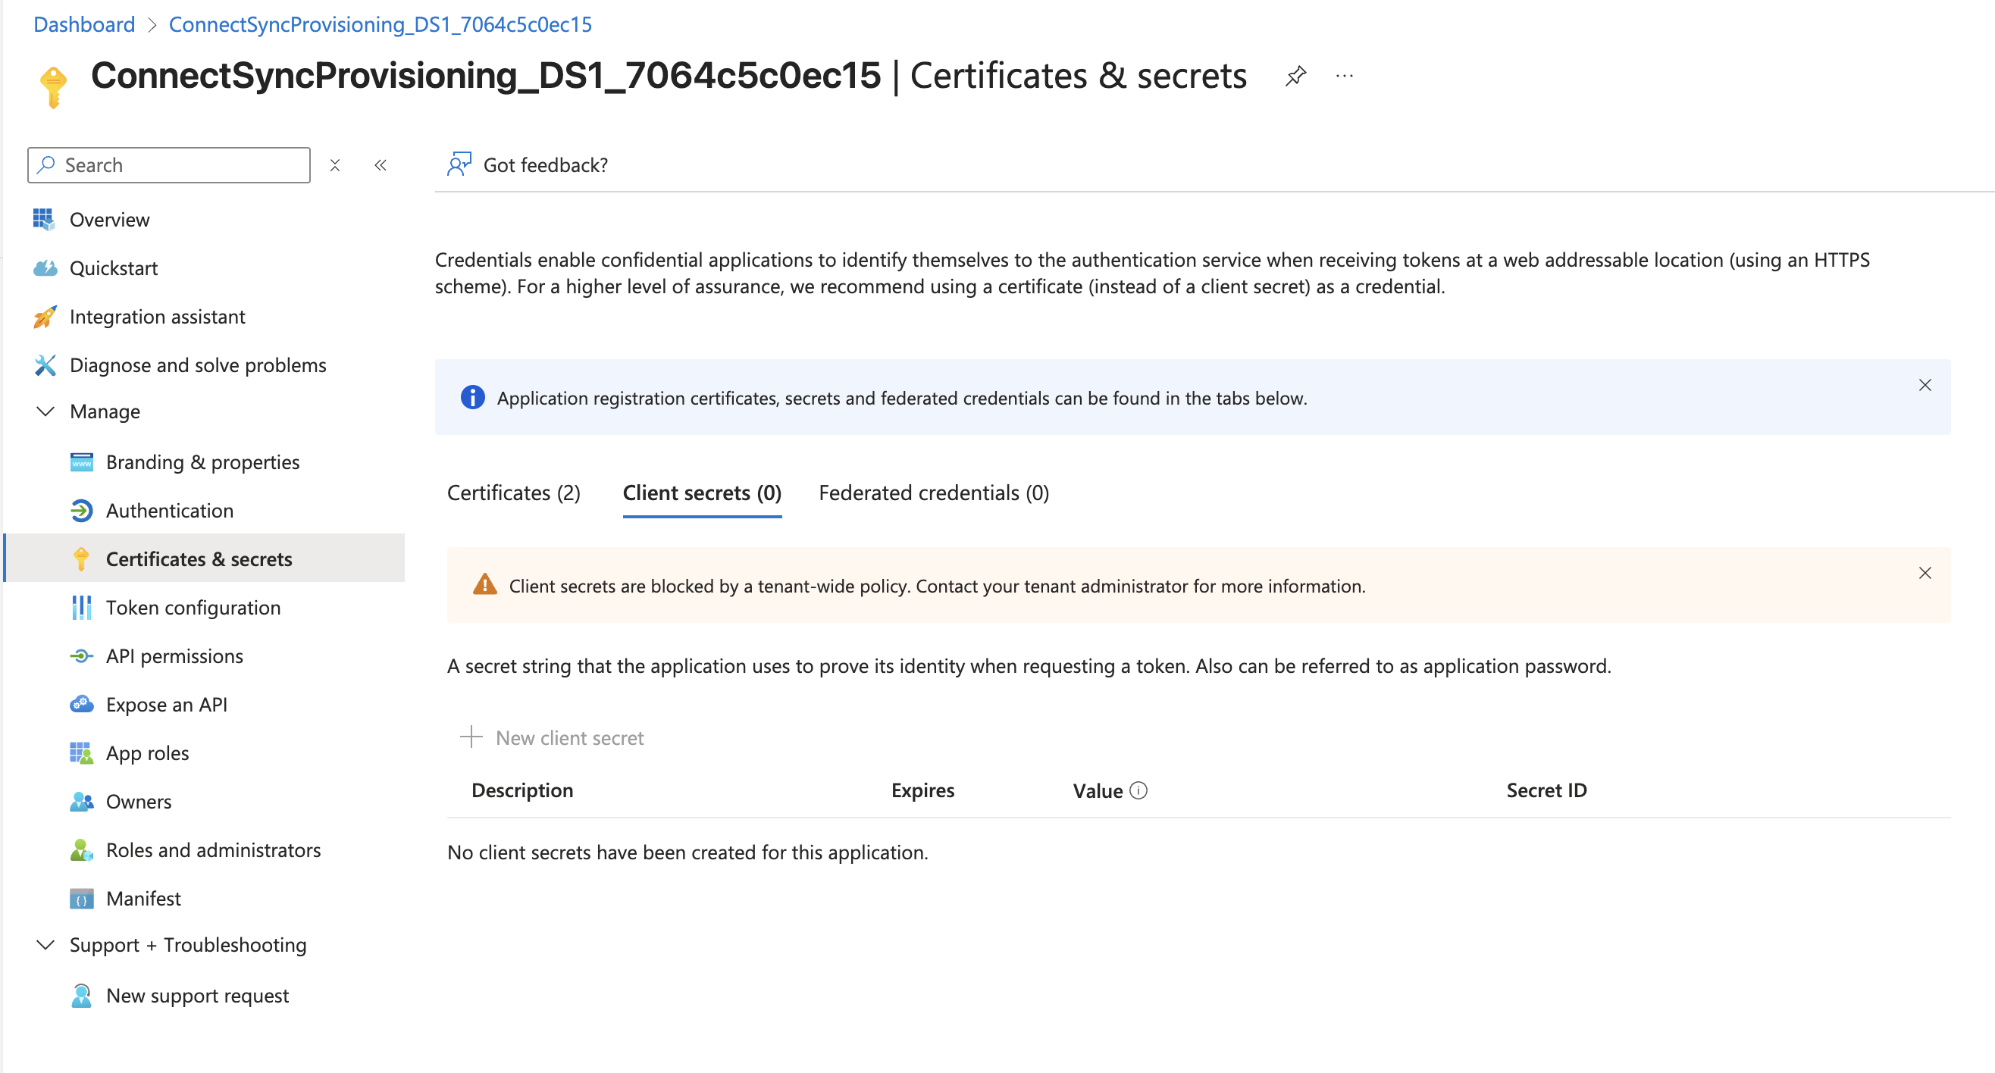The width and height of the screenshot is (1995, 1073).
Task: Click the key icon beside page title
Action: [x=52, y=86]
